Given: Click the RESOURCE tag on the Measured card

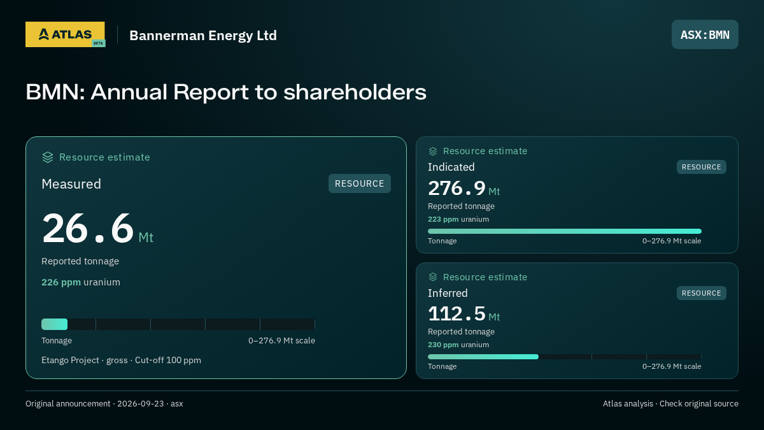Looking at the screenshot, I should click(360, 183).
